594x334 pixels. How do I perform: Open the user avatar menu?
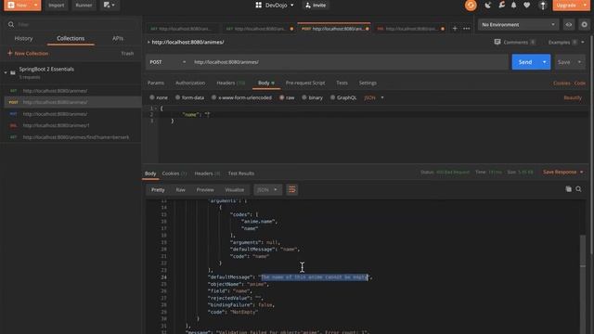pos(543,6)
